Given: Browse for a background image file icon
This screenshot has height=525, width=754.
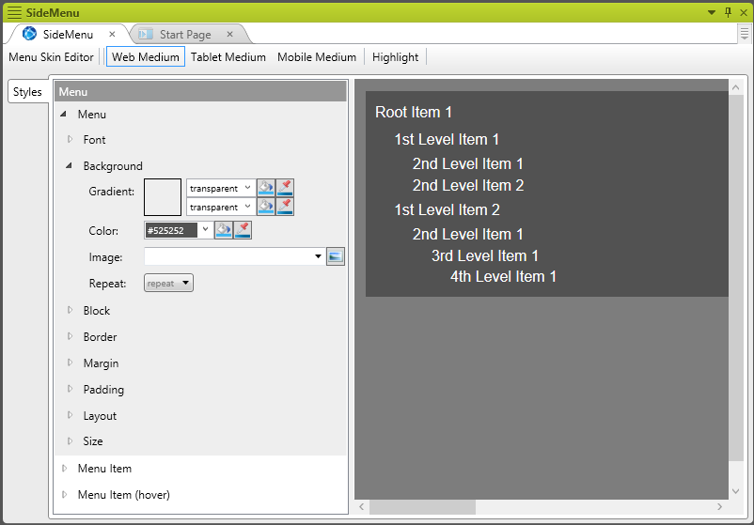Looking at the screenshot, I should coord(336,256).
